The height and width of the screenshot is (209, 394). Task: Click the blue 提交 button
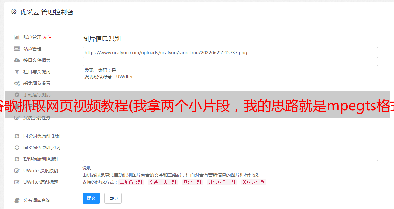91,198
